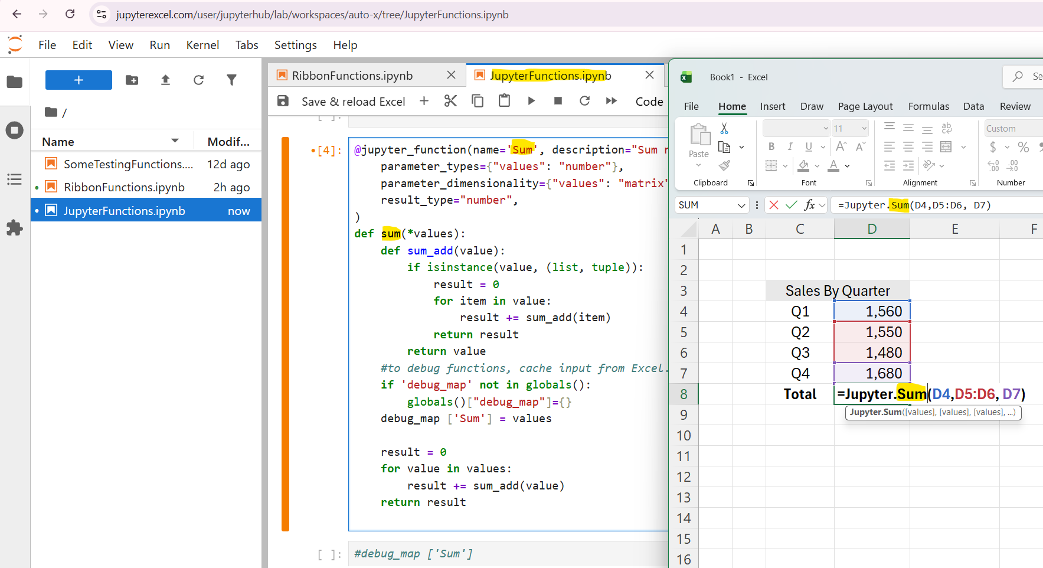This screenshot has width=1043, height=568.
Task: Cut selected cell with scissors icon
Action: [450, 101]
